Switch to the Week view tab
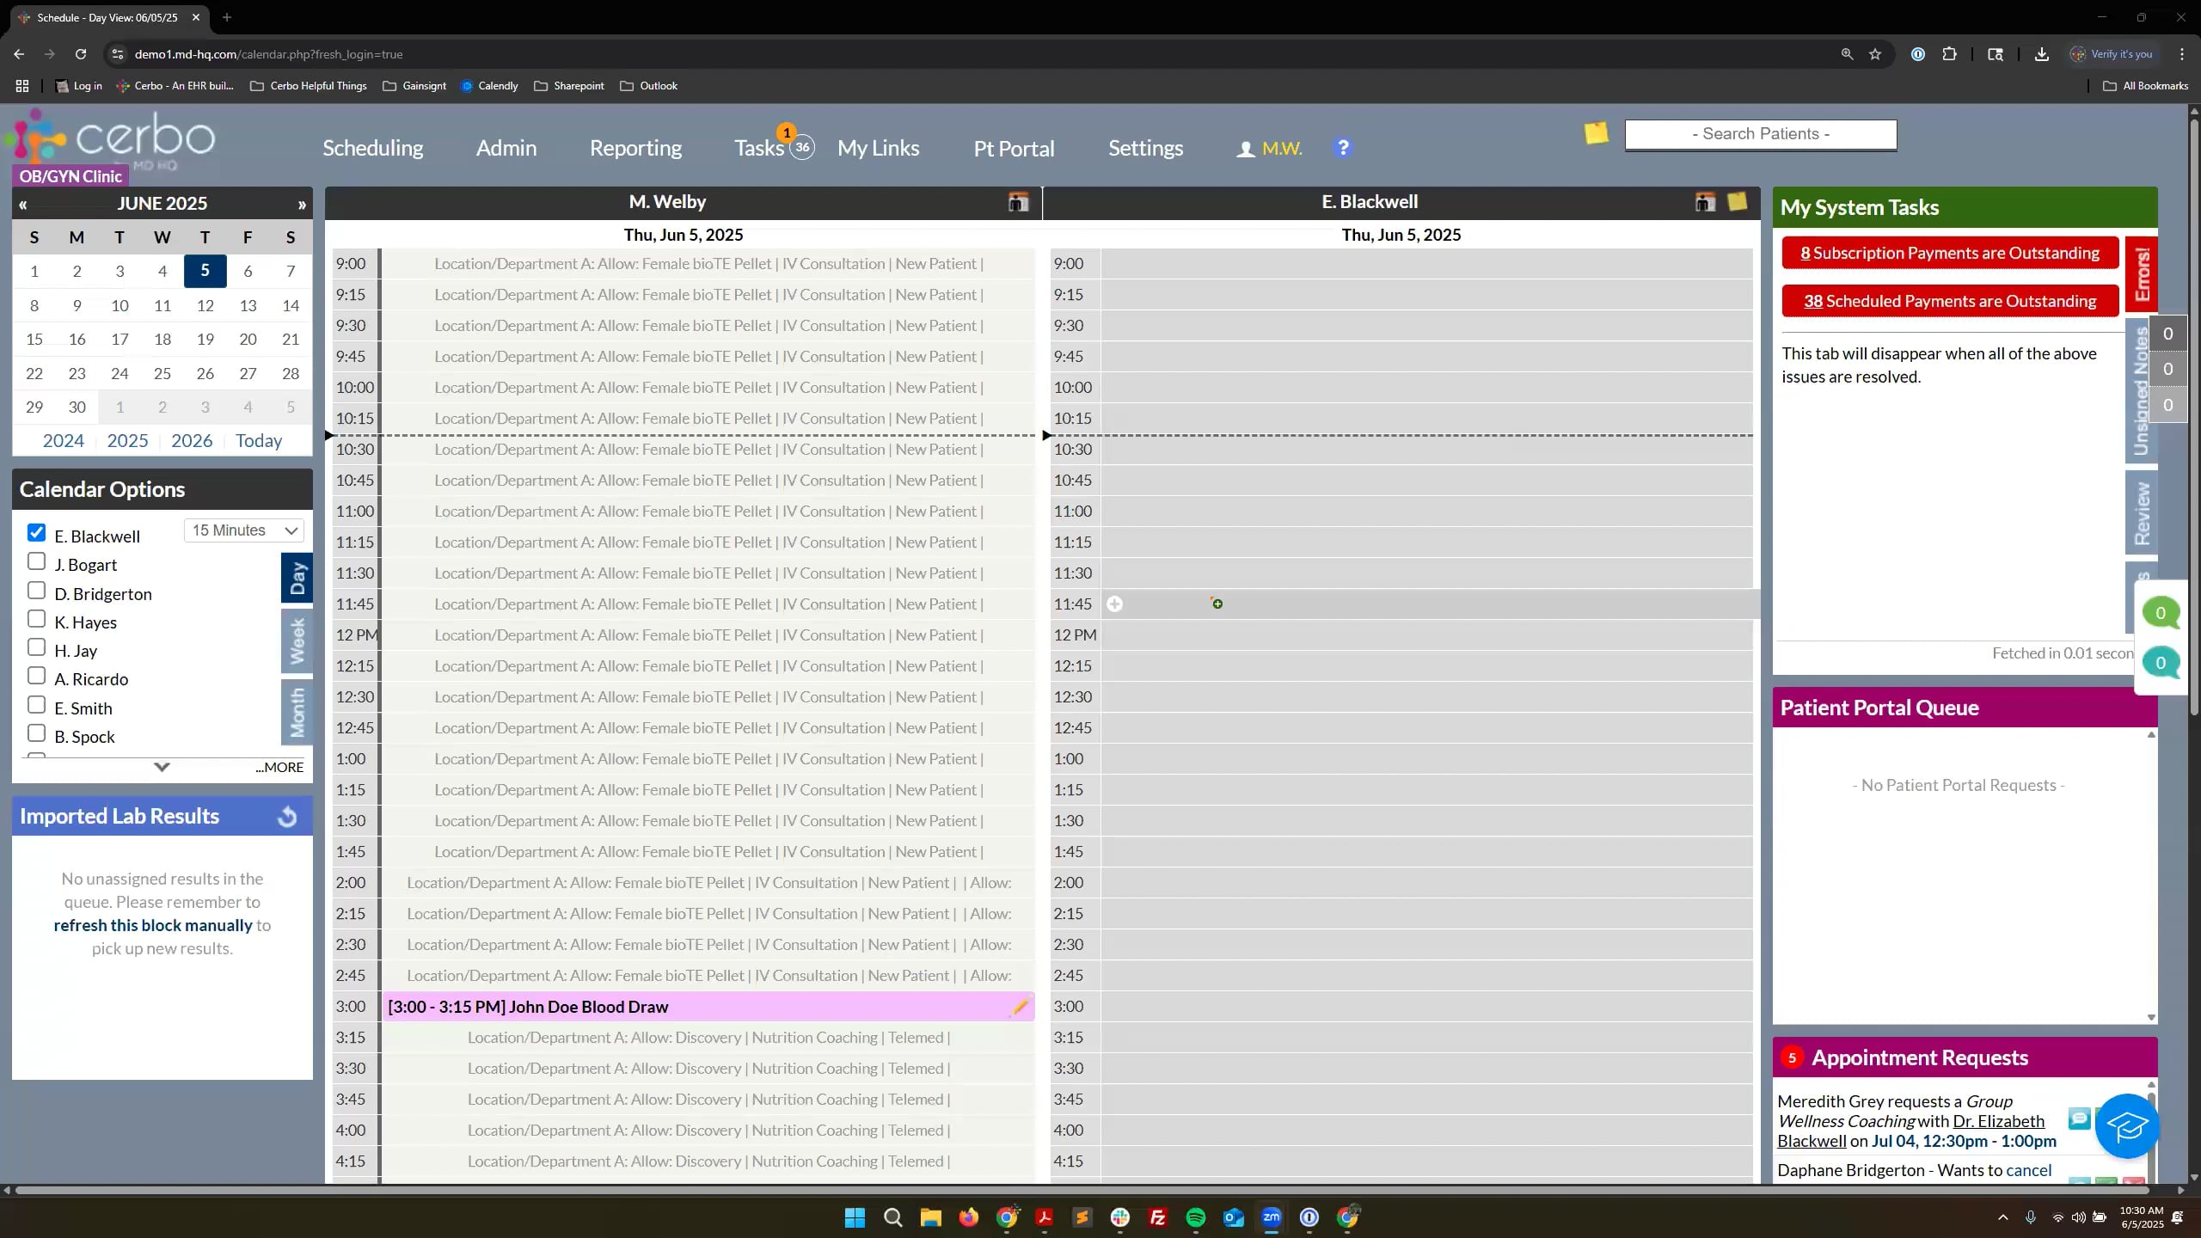Viewport: 2201px width, 1238px height. click(x=297, y=640)
